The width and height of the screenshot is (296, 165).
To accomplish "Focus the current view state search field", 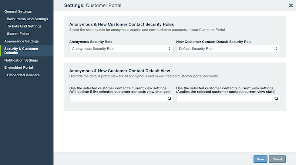I will point(228,98).
